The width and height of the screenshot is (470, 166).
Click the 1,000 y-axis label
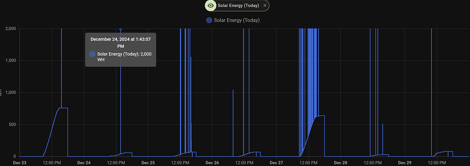11,92
